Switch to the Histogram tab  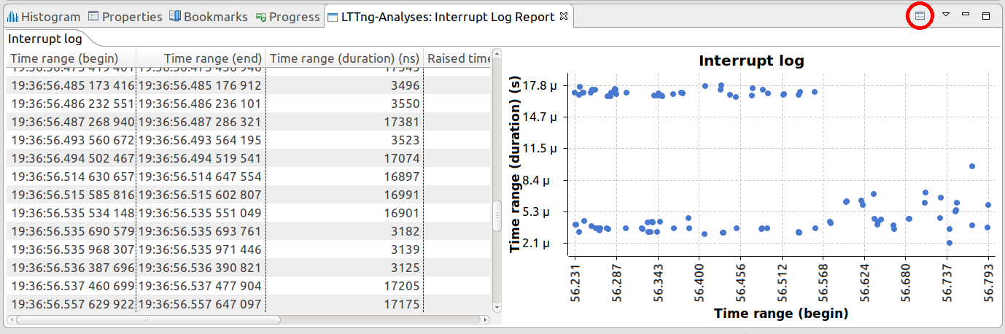44,17
